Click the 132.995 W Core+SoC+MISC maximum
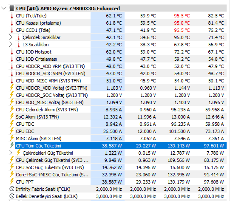This screenshot has height=201, width=230. pyautogui.click(x=179, y=175)
